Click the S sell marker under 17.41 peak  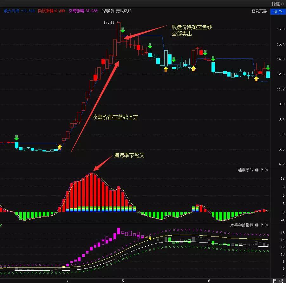pos(123,30)
